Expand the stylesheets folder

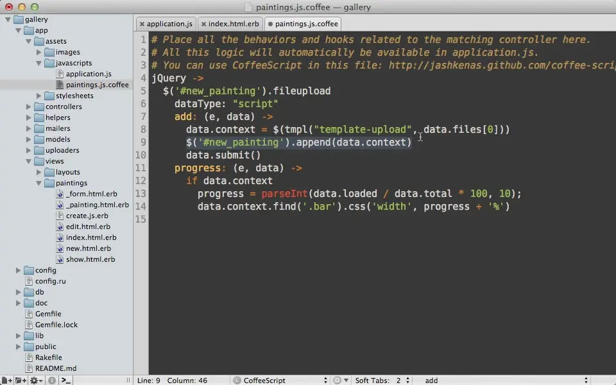38,96
